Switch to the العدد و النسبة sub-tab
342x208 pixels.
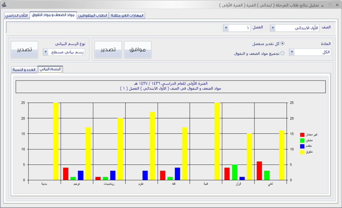click(x=24, y=70)
